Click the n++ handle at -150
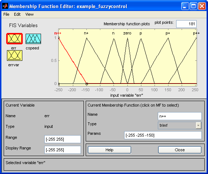This screenshot has height=174, width=208. point(87,84)
